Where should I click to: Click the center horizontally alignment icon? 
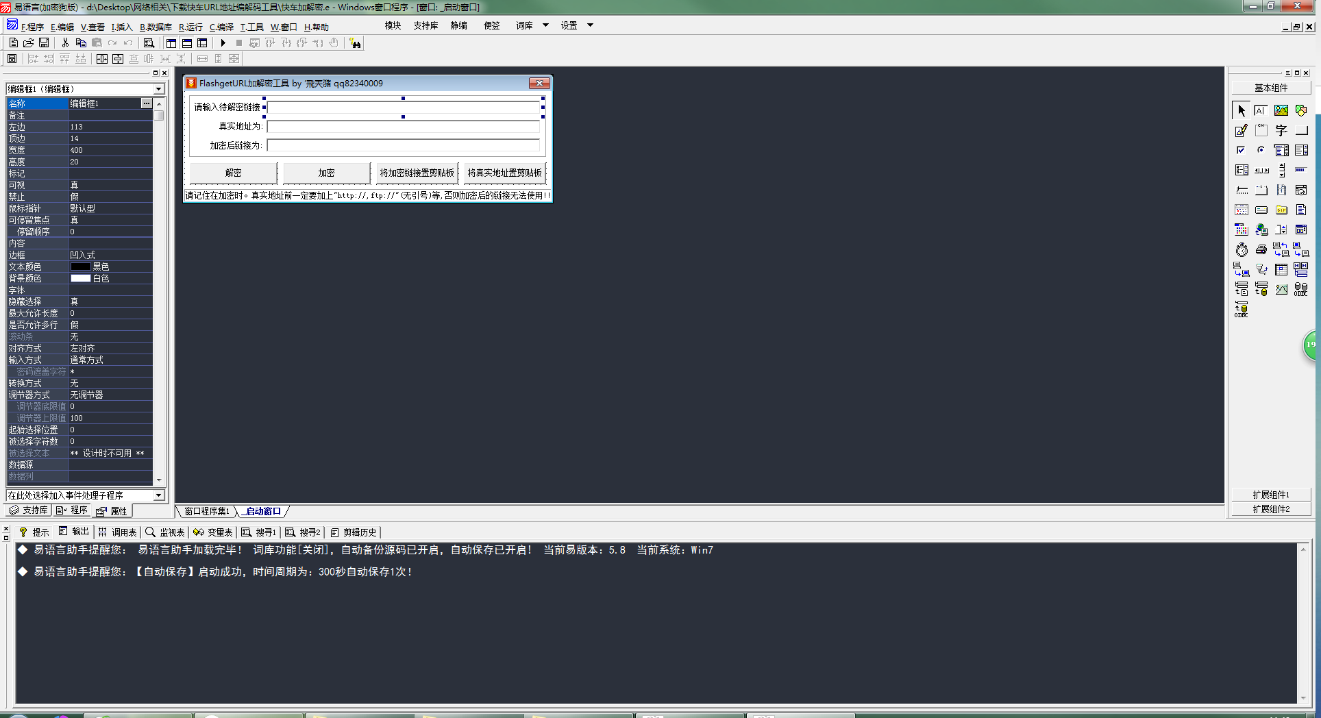click(x=102, y=59)
